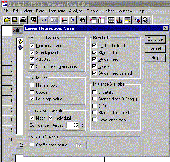This screenshot has height=162, width=170.
Task: Click the Save File floppy icon
Action: tap(15, 20)
